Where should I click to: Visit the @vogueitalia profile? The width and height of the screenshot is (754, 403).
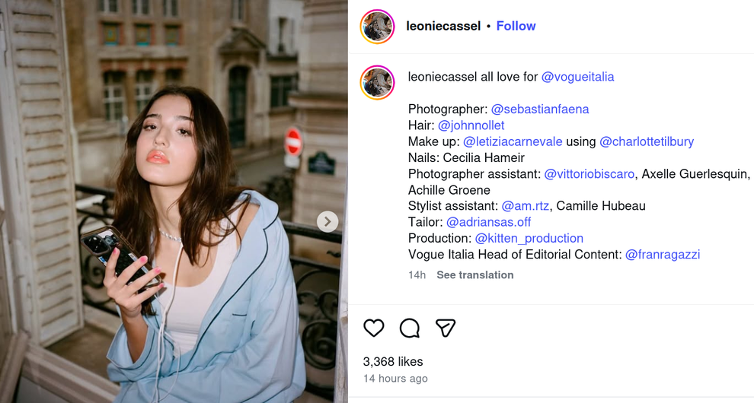(x=577, y=77)
